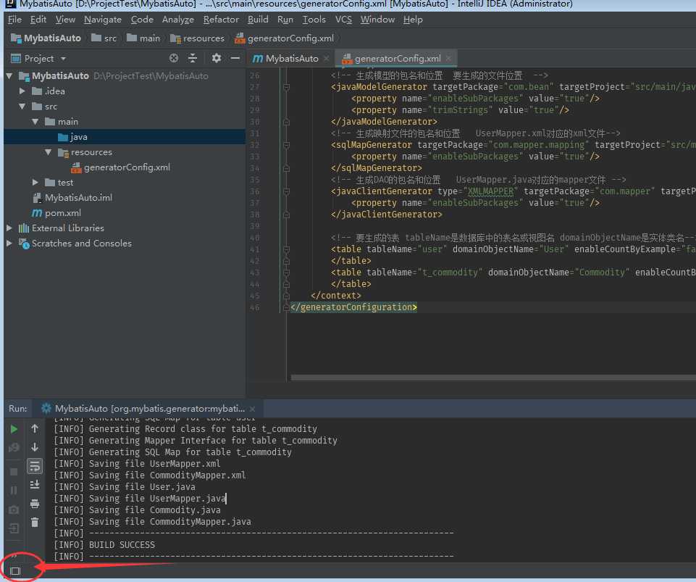The image size is (696, 582).
Task: Click the MybatisAuto project icon in breadcrumb
Action: [x=16, y=38]
